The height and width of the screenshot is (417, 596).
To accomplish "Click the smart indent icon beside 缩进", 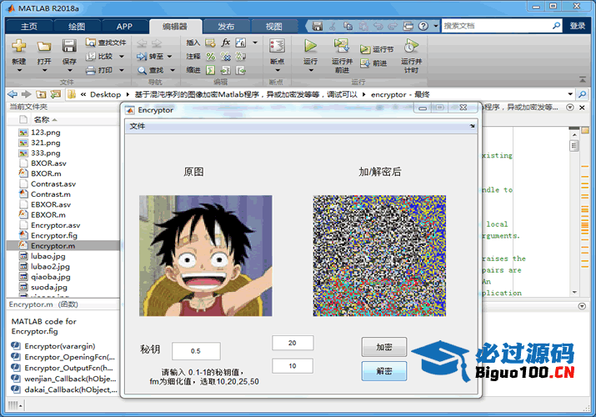I will 210,70.
